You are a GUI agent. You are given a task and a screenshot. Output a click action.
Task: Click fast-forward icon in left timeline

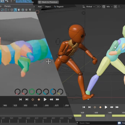[57, 99]
